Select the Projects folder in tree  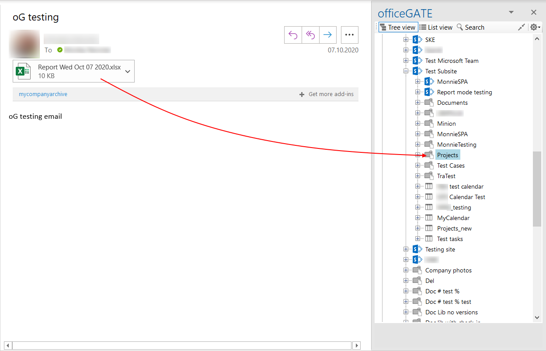point(448,155)
